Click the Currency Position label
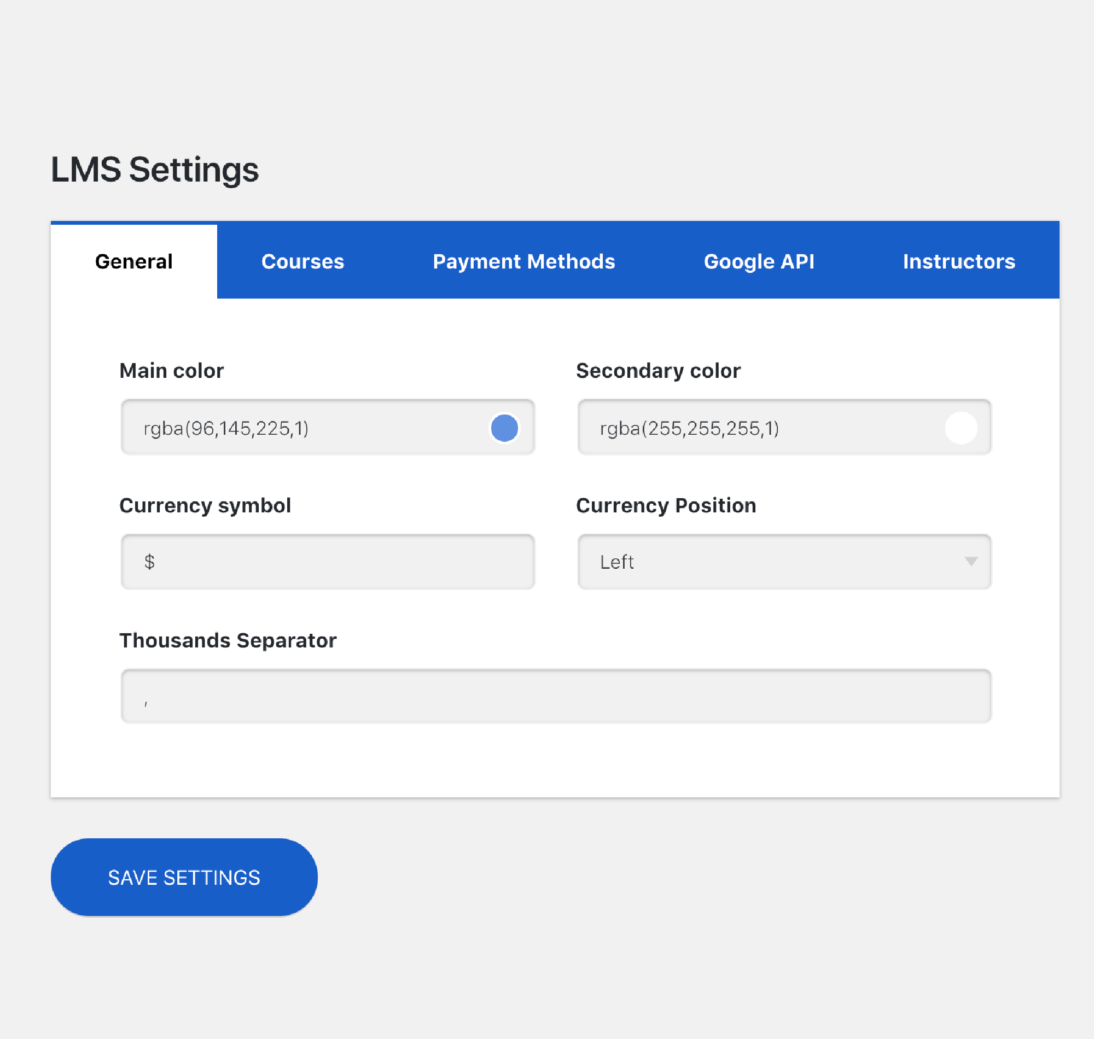 [x=666, y=505]
